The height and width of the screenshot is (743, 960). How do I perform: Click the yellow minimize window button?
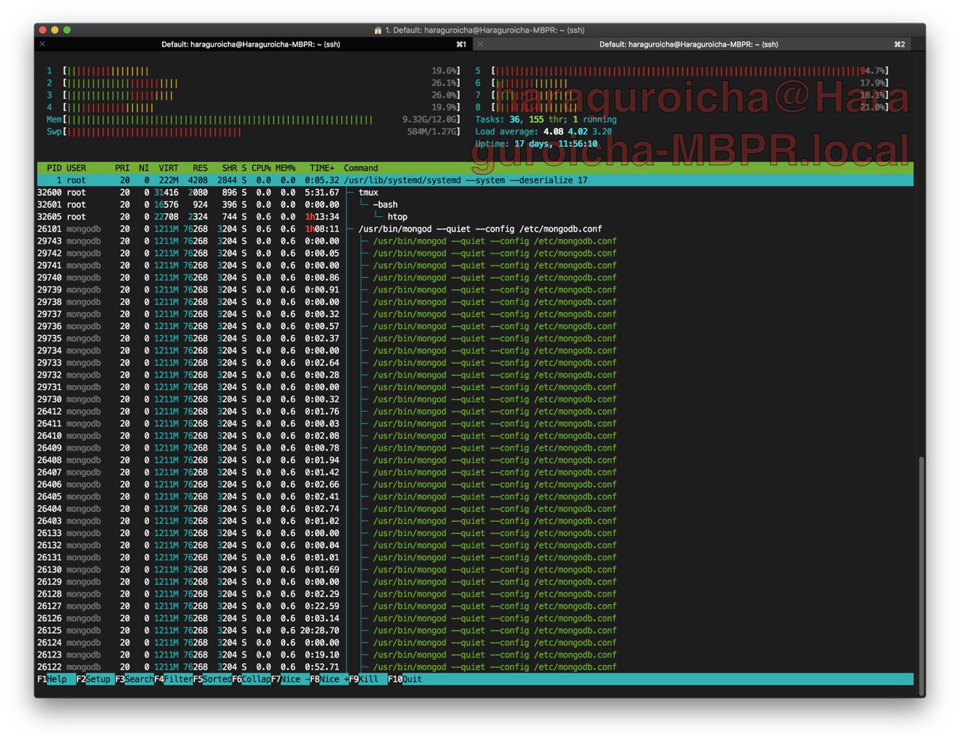point(55,30)
